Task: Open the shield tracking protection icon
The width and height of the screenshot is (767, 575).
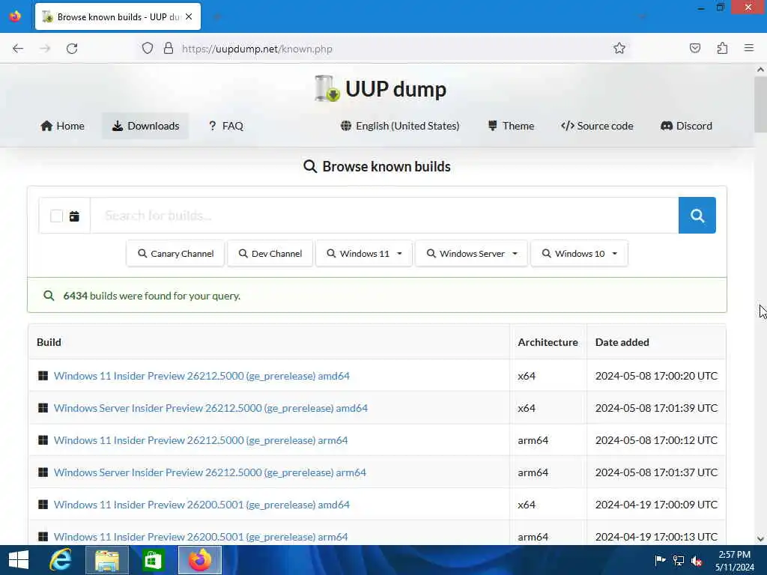Action: [148, 49]
